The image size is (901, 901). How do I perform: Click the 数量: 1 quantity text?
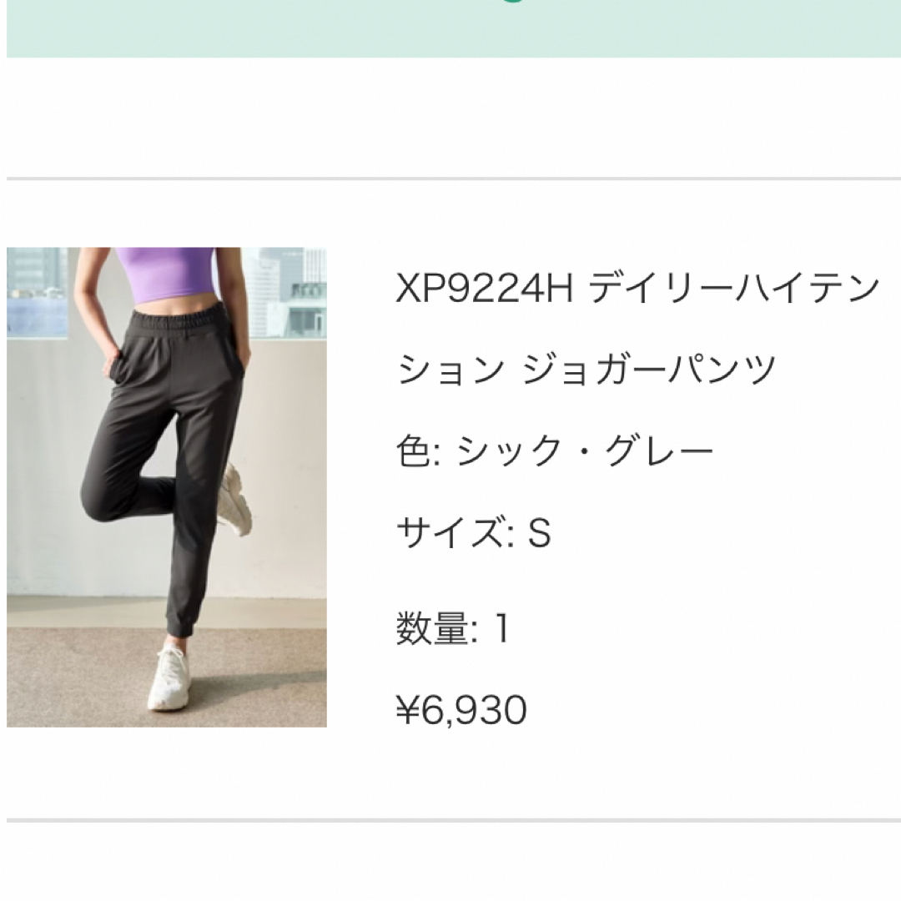(453, 628)
